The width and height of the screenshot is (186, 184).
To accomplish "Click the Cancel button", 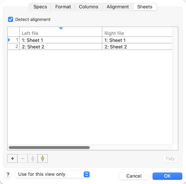I will 134,176.
